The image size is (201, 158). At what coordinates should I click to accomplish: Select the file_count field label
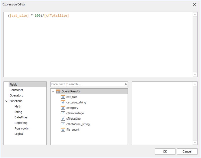[x=73, y=130]
